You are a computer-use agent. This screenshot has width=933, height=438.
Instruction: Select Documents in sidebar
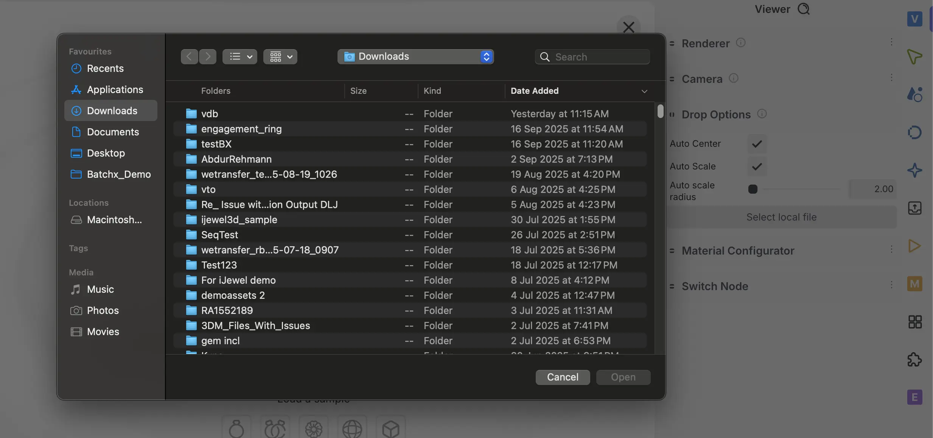(111, 132)
